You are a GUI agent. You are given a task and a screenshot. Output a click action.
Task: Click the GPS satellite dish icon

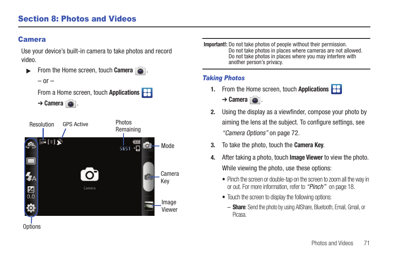59,142
